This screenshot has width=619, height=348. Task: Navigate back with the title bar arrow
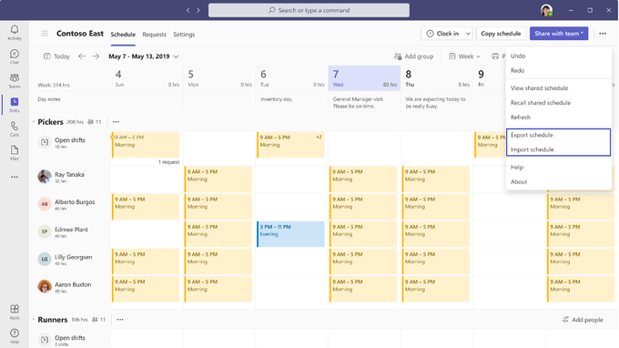pyautogui.click(x=188, y=10)
